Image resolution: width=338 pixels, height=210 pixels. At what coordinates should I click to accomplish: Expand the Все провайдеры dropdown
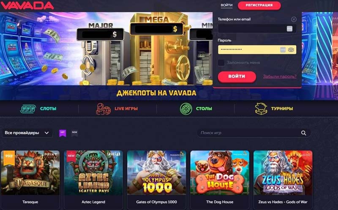click(27, 133)
